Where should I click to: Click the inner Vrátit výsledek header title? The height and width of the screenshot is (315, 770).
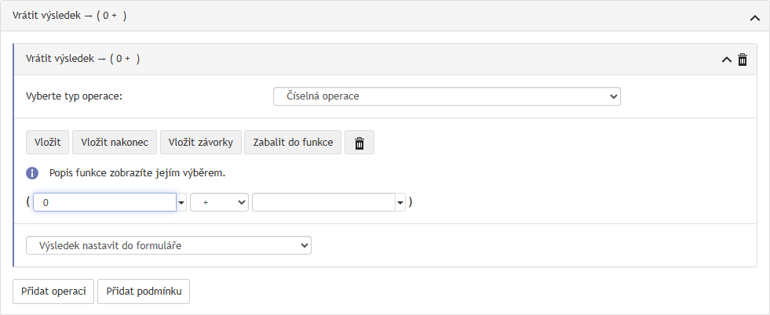pyautogui.click(x=82, y=60)
